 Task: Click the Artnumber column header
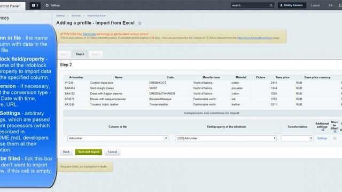pyautogui.click(x=76, y=77)
